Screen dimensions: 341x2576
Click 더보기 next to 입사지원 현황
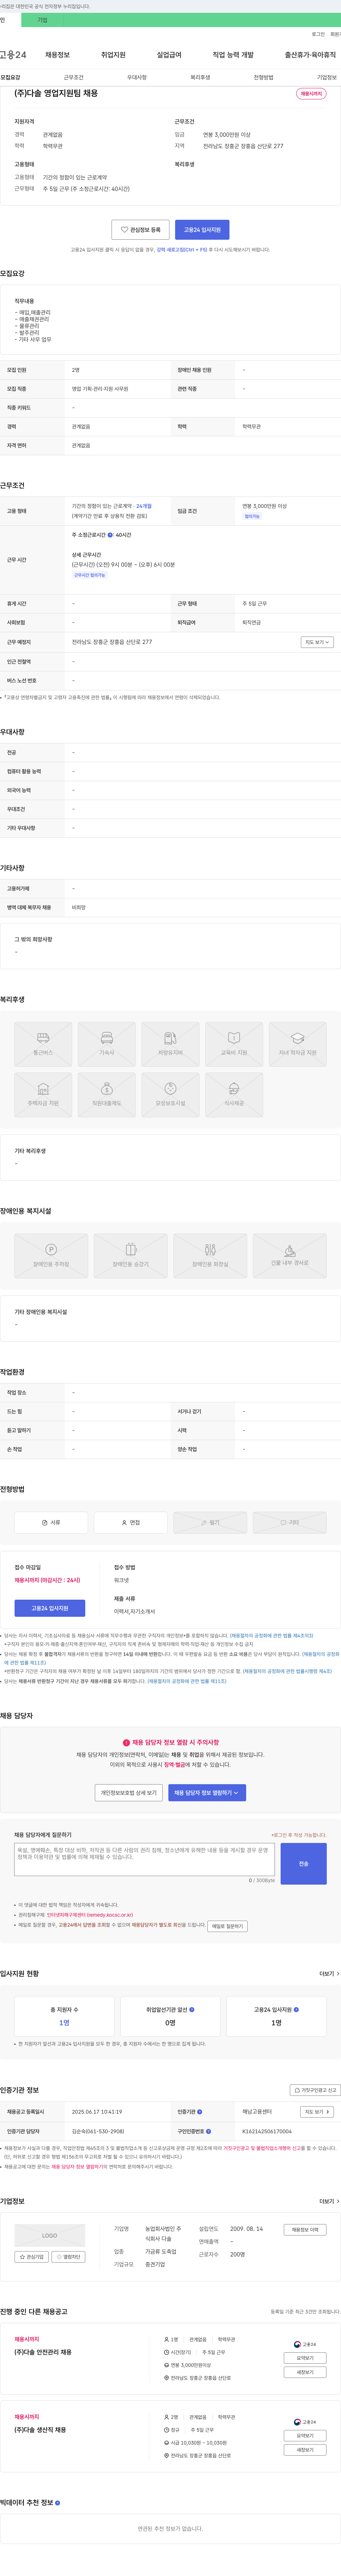328,1974
